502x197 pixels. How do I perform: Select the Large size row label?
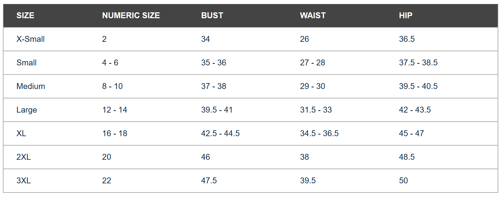click(x=27, y=110)
